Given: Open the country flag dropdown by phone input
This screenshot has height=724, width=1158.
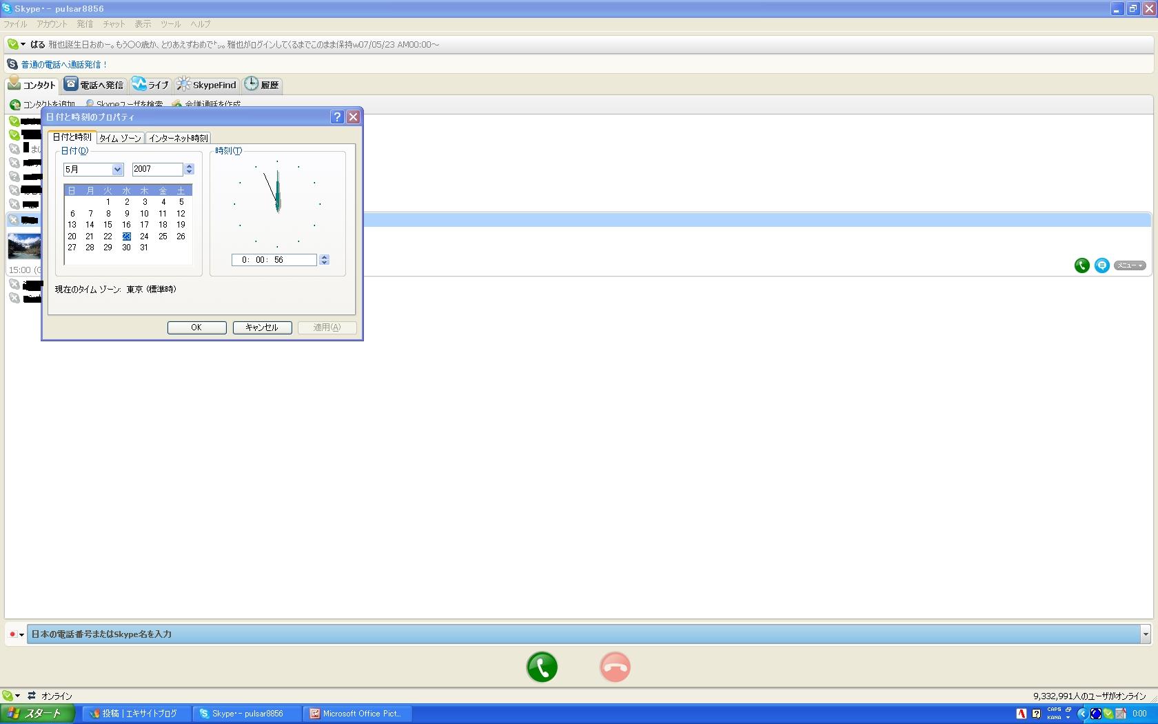Looking at the screenshot, I should (17, 634).
